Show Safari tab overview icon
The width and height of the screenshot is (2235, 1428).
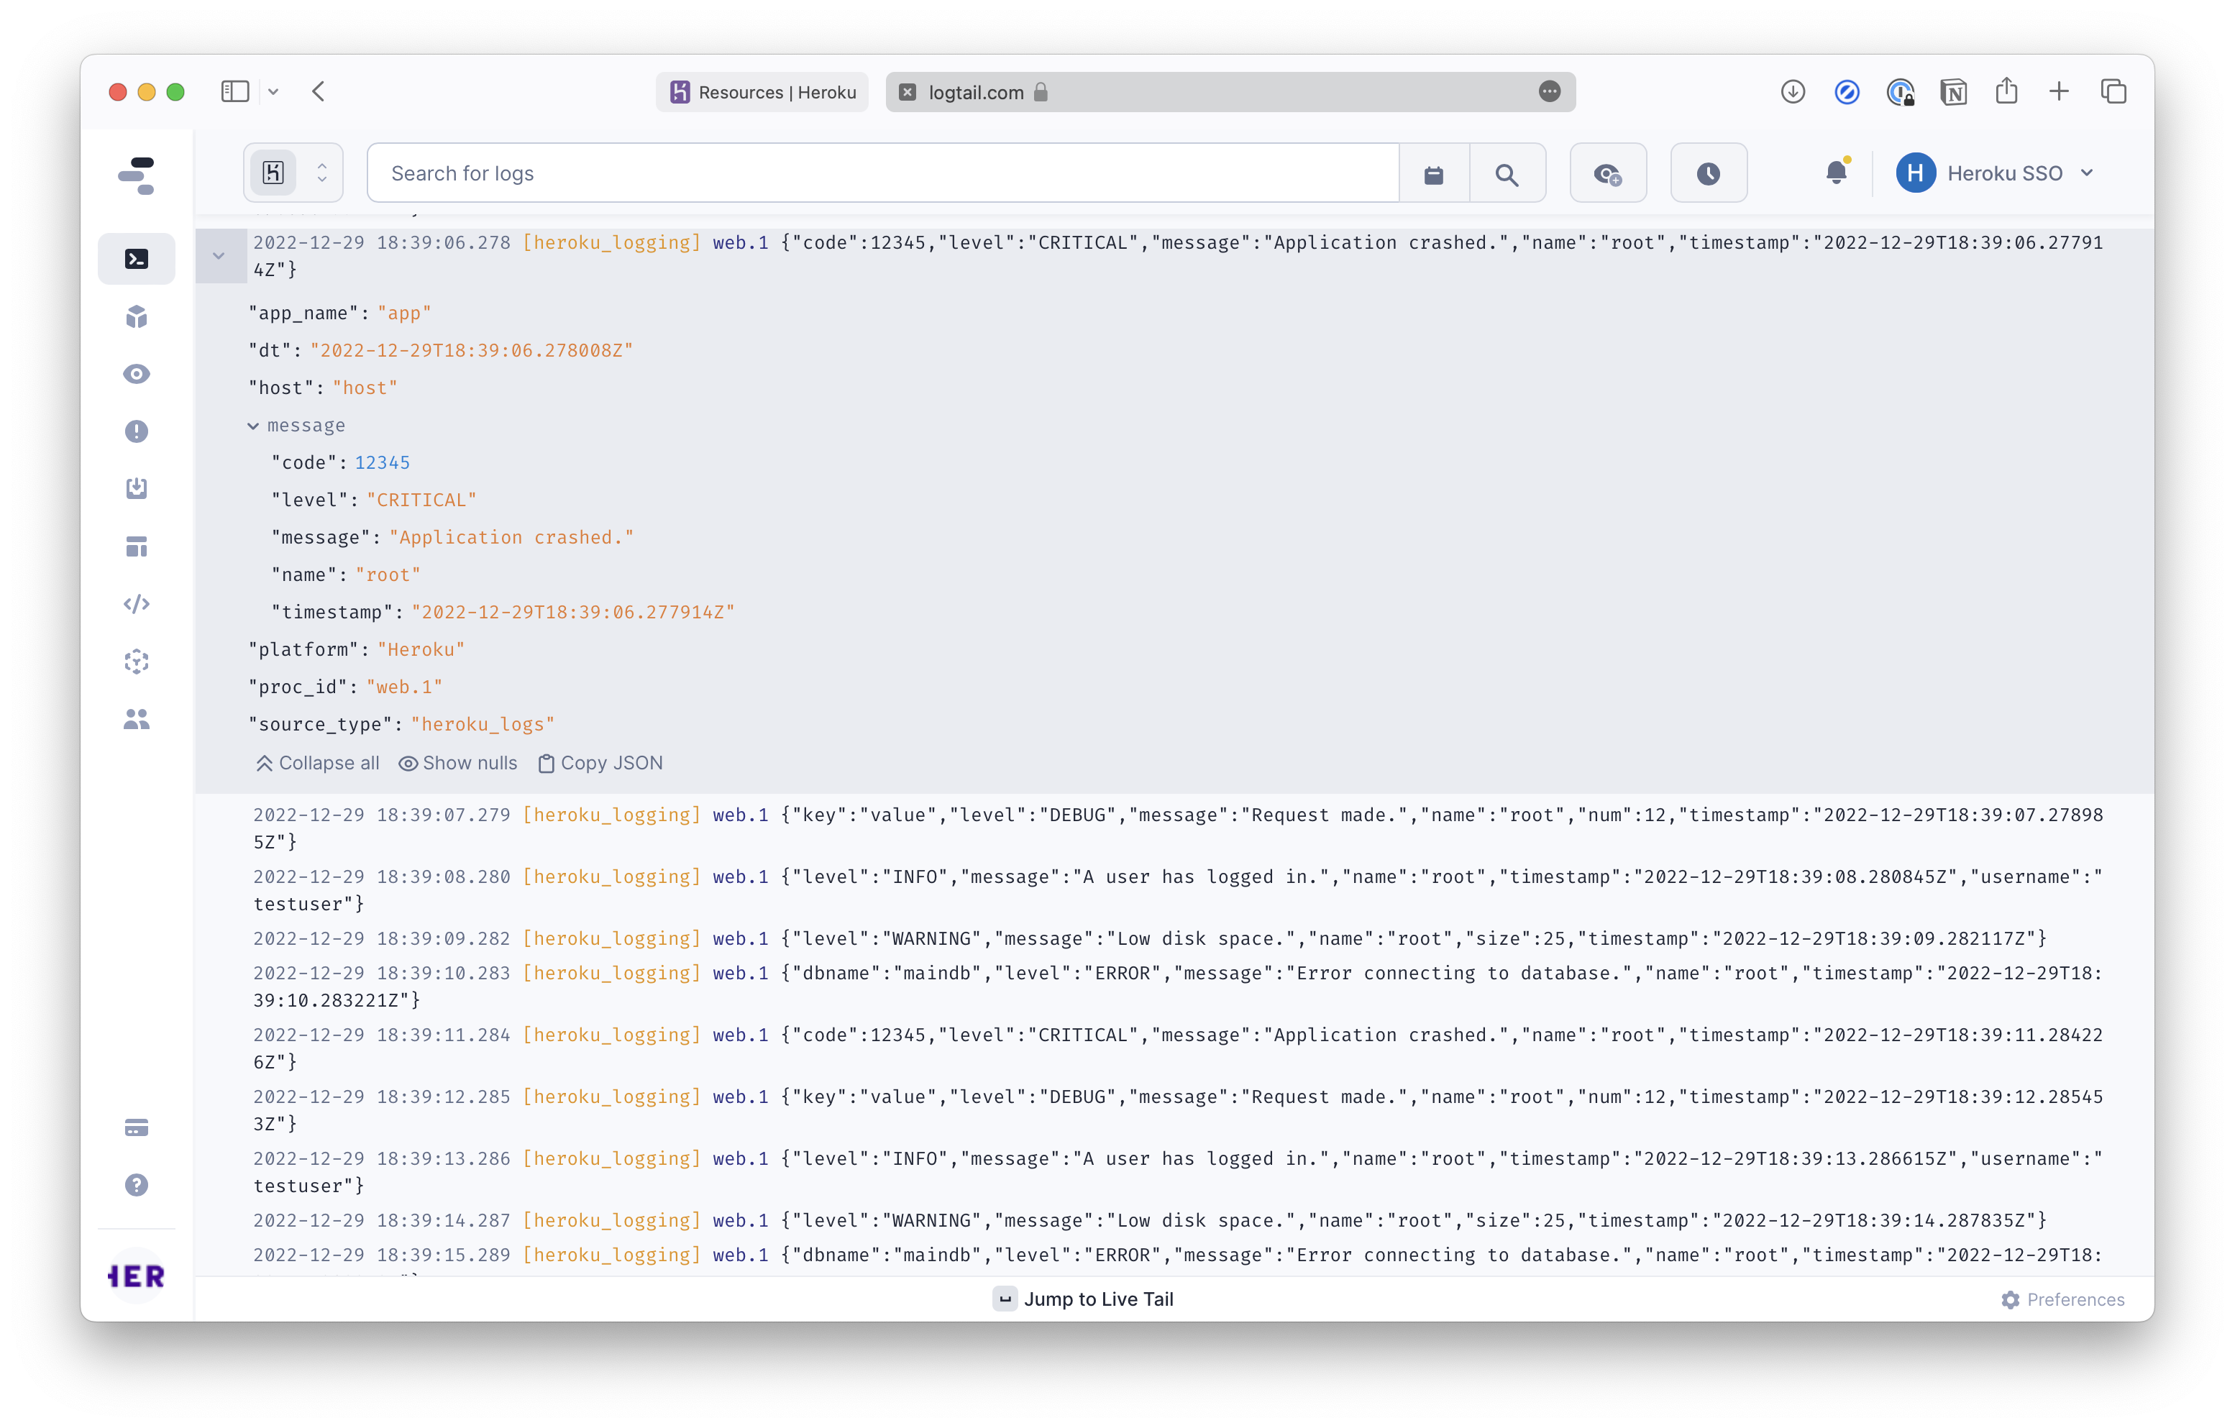(2113, 91)
